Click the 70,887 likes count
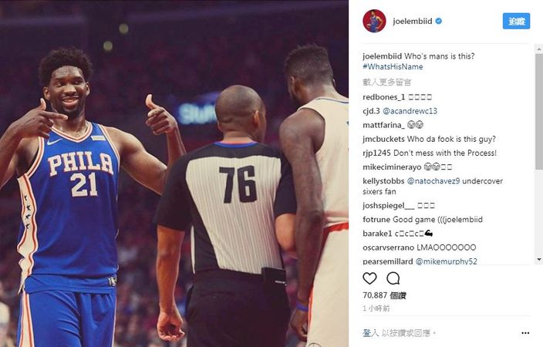 pyautogui.click(x=384, y=295)
